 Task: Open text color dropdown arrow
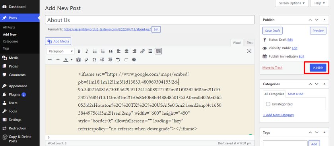72,60
